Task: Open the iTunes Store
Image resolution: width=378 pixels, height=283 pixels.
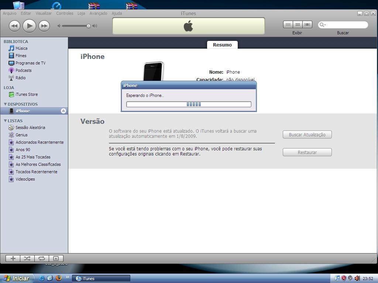Action: click(x=27, y=94)
